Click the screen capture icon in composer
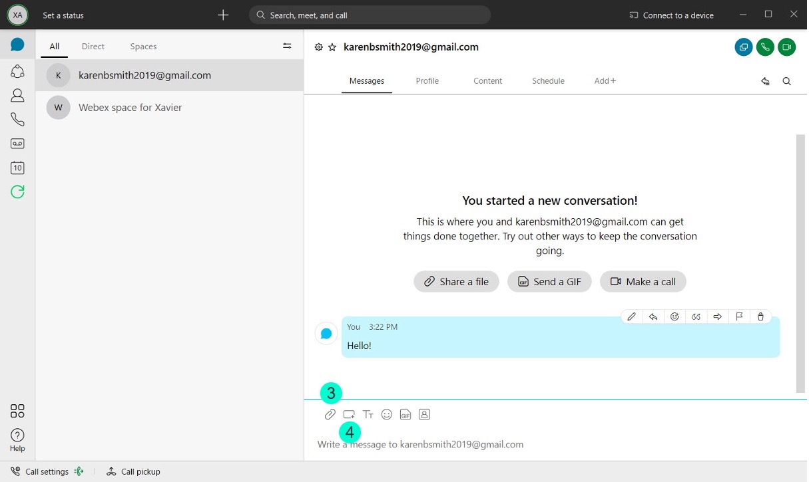The height and width of the screenshot is (482, 809). coord(349,414)
